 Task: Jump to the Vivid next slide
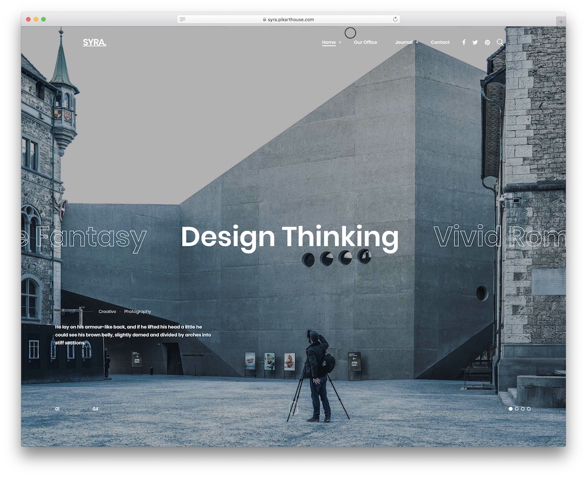pyautogui.click(x=499, y=236)
